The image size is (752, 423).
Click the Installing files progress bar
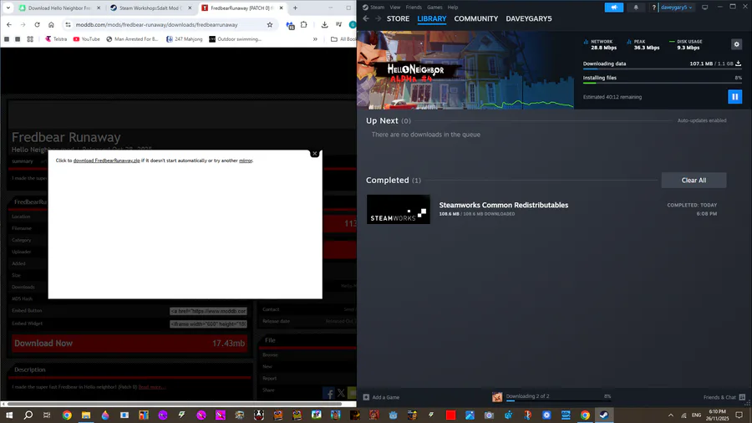(x=662, y=83)
